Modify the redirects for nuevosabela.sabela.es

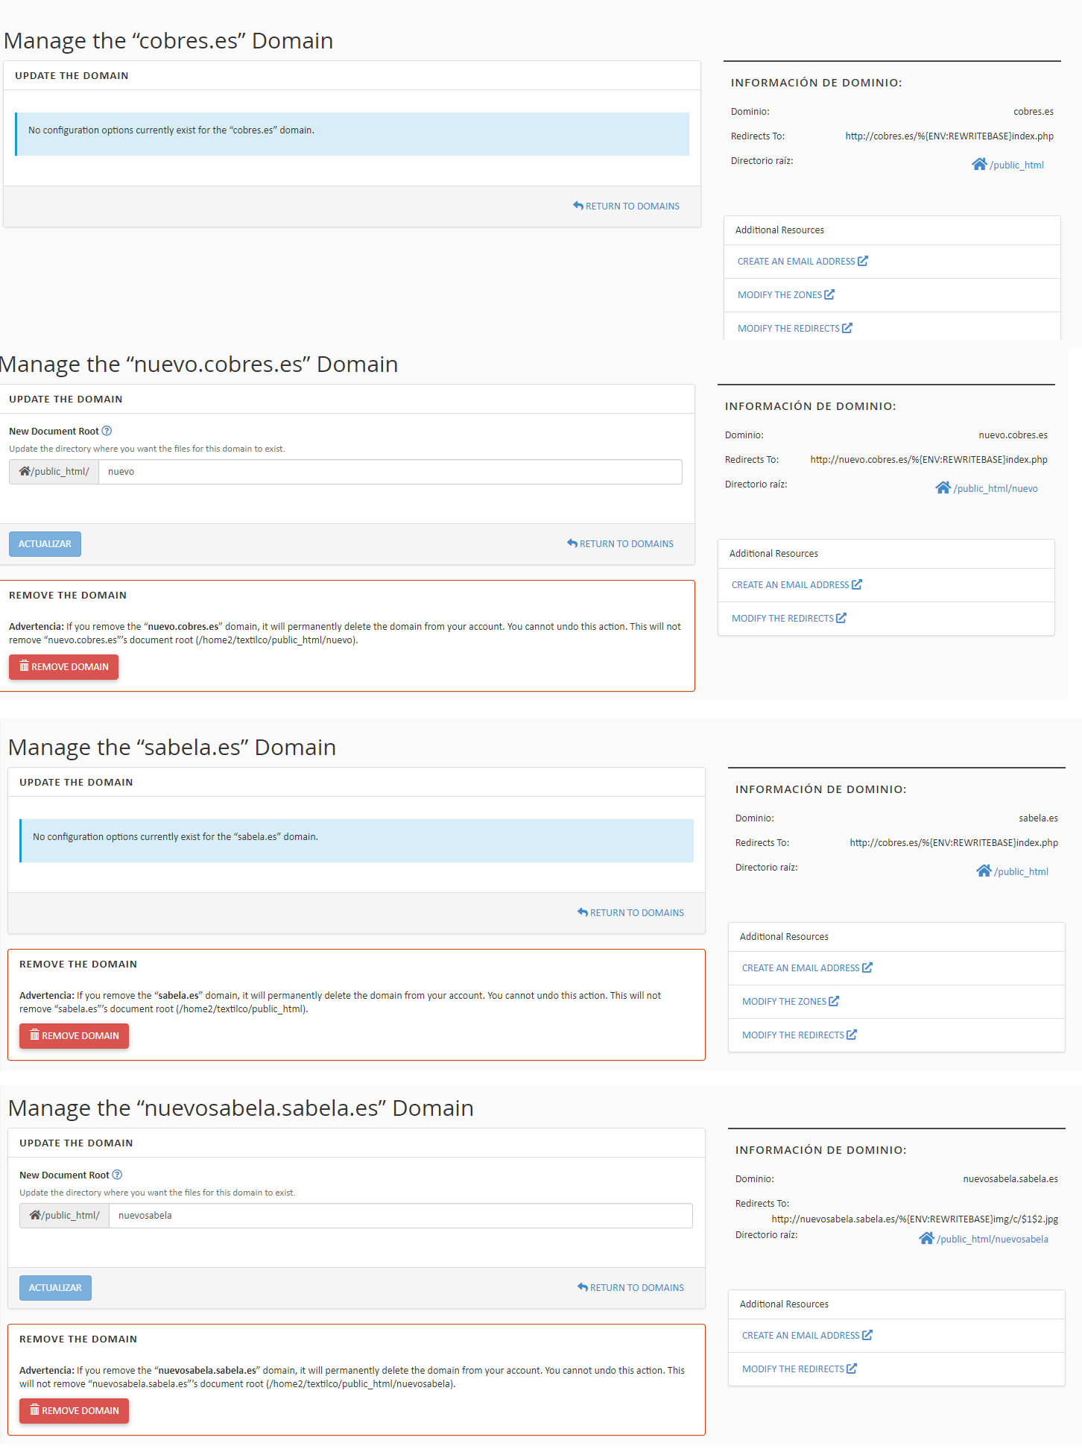(800, 1369)
